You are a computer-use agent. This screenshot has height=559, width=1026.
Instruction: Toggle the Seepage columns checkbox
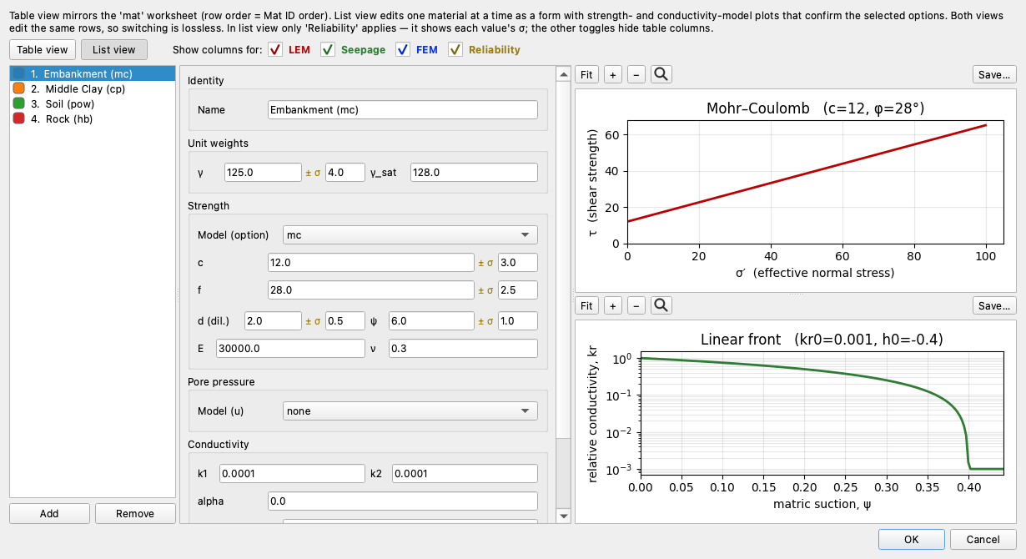point(328,50)
